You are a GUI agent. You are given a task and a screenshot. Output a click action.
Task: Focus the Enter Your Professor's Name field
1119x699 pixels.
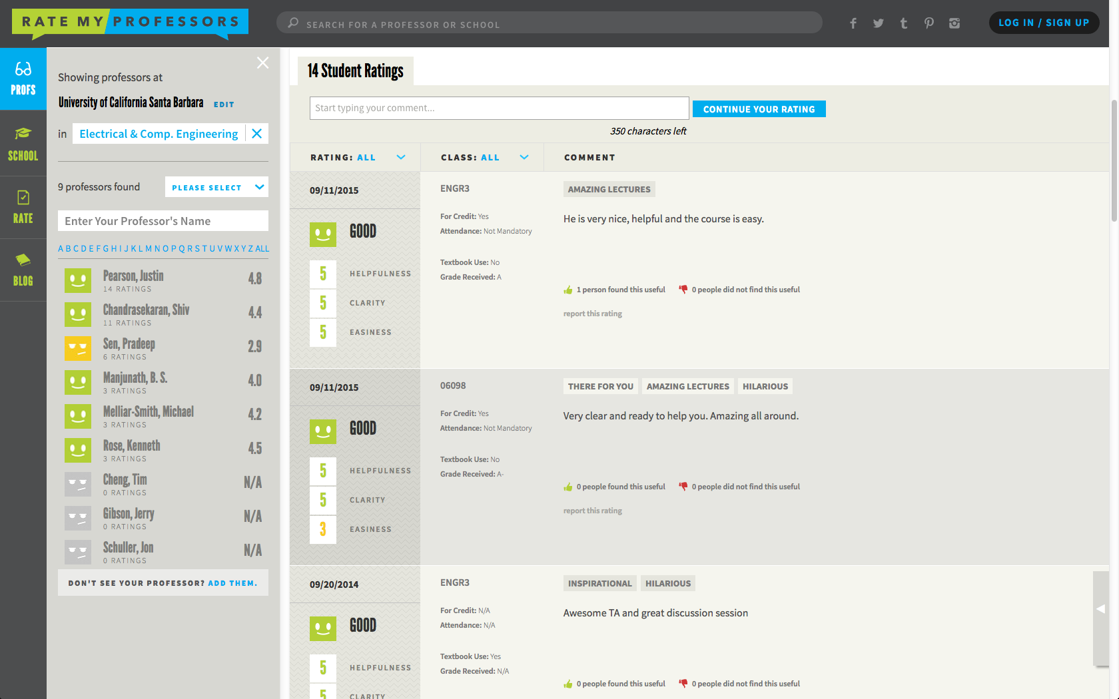(x=163, y=221)
